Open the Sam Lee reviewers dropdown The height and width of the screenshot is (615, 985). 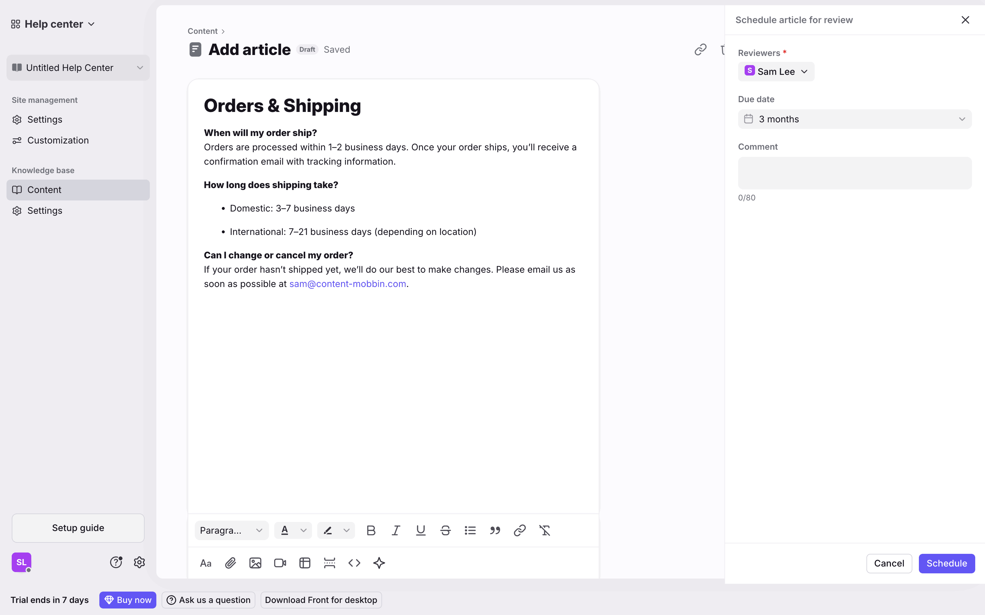(x=776, y=72)
